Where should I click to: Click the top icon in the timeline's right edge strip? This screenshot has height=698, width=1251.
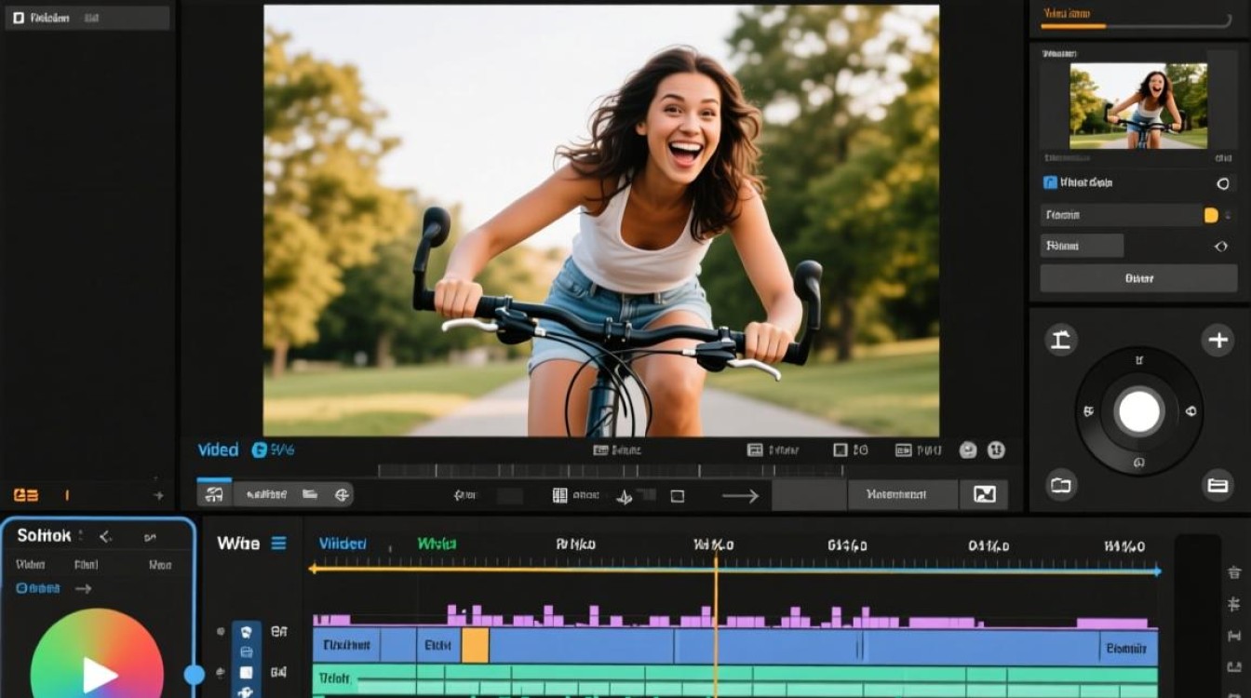pos(1233,573)
